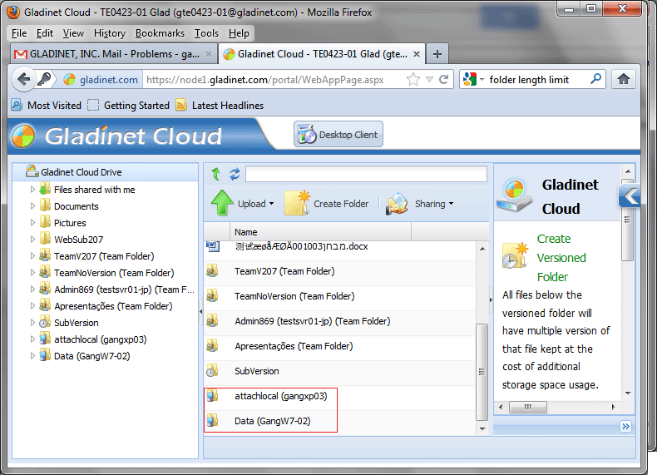Screen dimensions: 657x475
Task: Open the Edit menu
Action: point(44,33)
